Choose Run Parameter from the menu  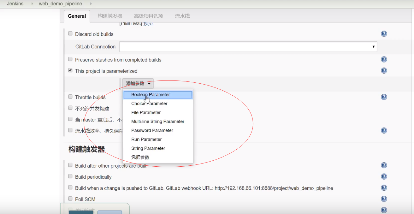tap(158, 139)
